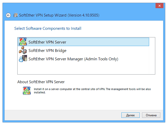Click the gray footer bar left of Далее

click(61, 115)
